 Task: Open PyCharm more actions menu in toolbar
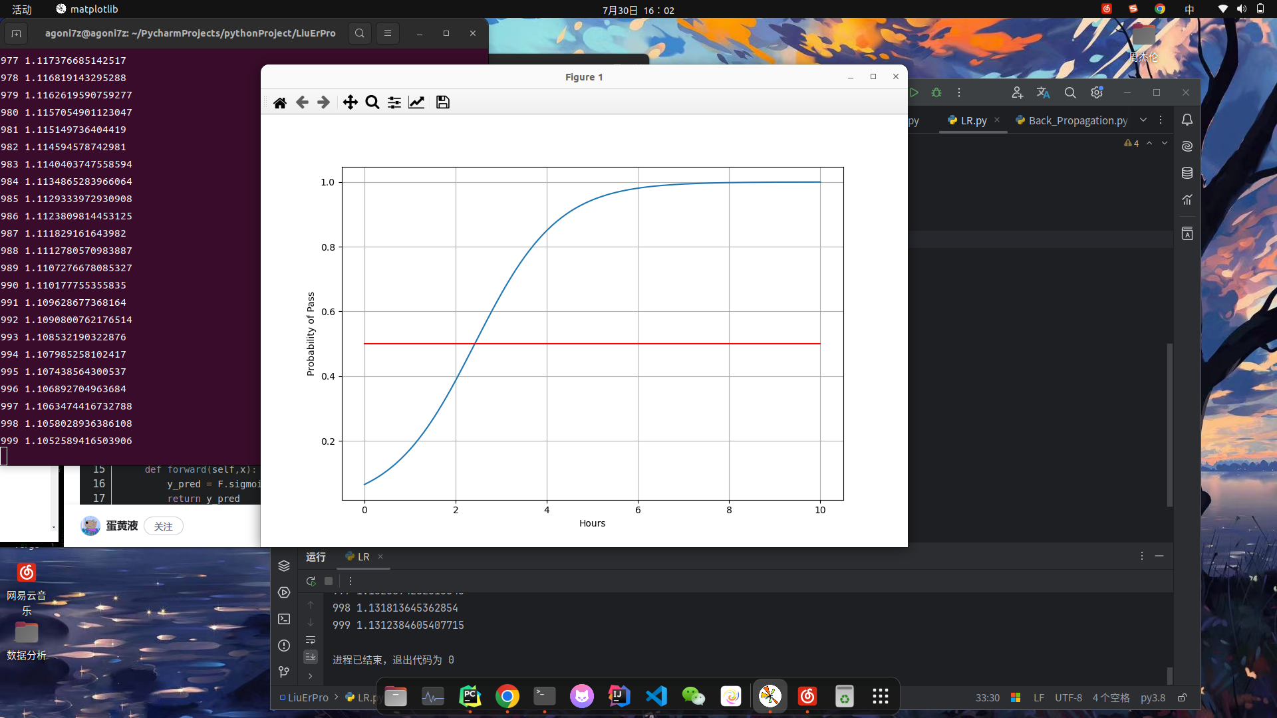pos(959,92)
